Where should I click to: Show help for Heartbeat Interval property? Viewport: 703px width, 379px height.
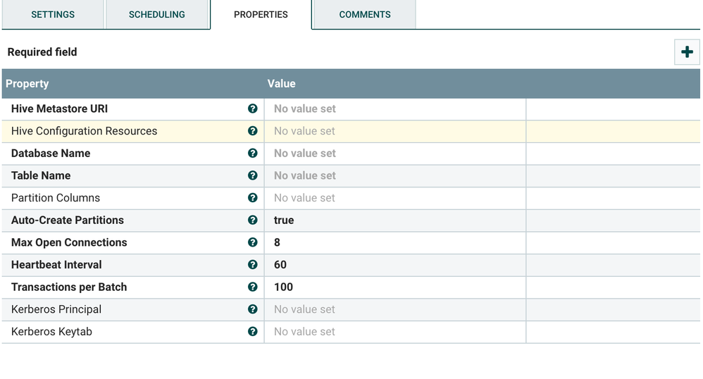pyautogui.click(x=252, y=265)
